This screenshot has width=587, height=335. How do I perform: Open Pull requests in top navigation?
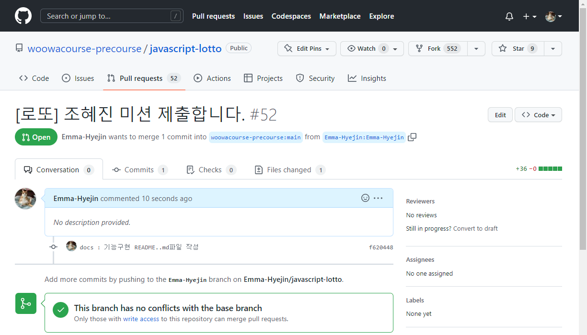[213, 16]
